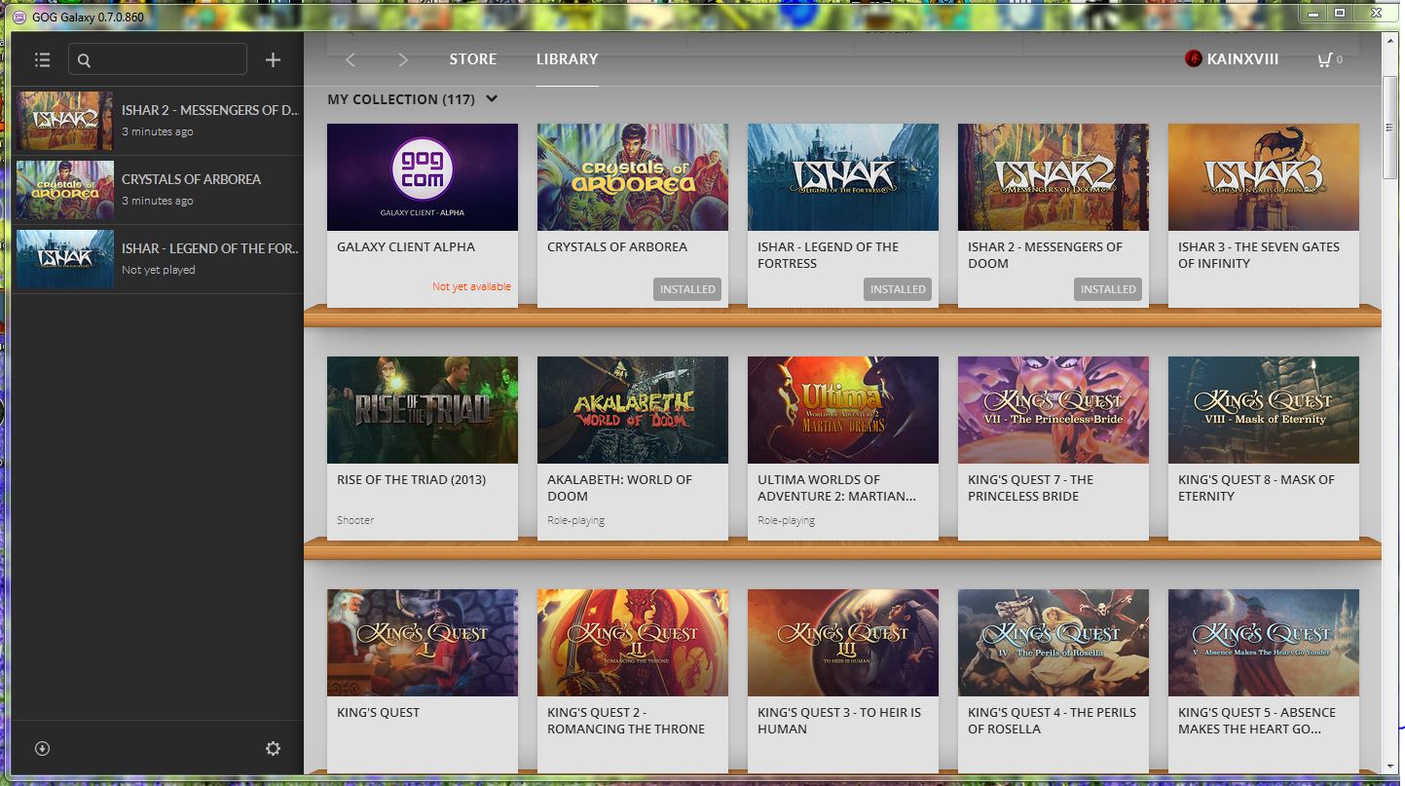This screenshot has width=1405, height=786.
Task: Click Installed badge on Ishar 2
Action: click(1108, 289)
